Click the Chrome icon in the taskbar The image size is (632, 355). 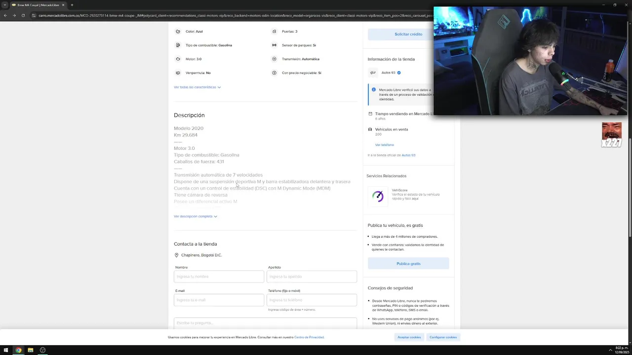[18, 350]
